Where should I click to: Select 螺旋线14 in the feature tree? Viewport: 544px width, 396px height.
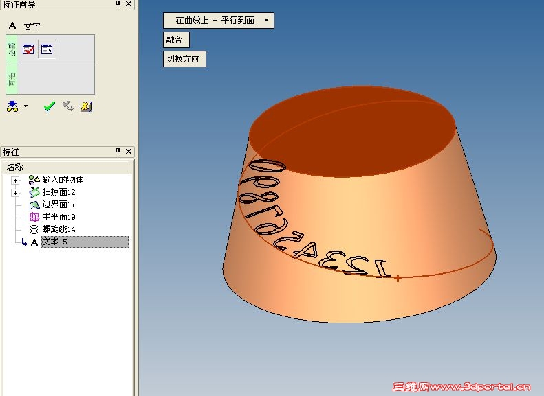click(x=58, y=229)
